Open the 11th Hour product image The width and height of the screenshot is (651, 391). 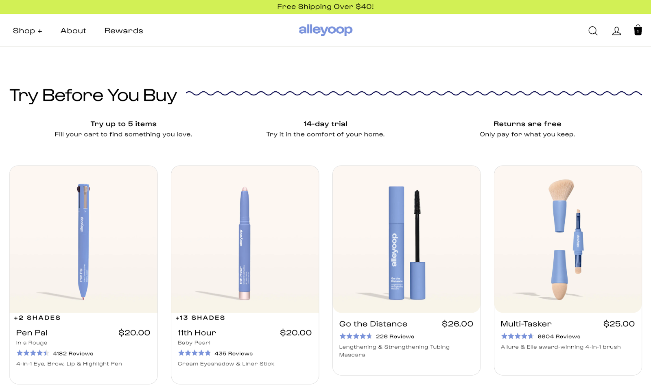[245, 239]
